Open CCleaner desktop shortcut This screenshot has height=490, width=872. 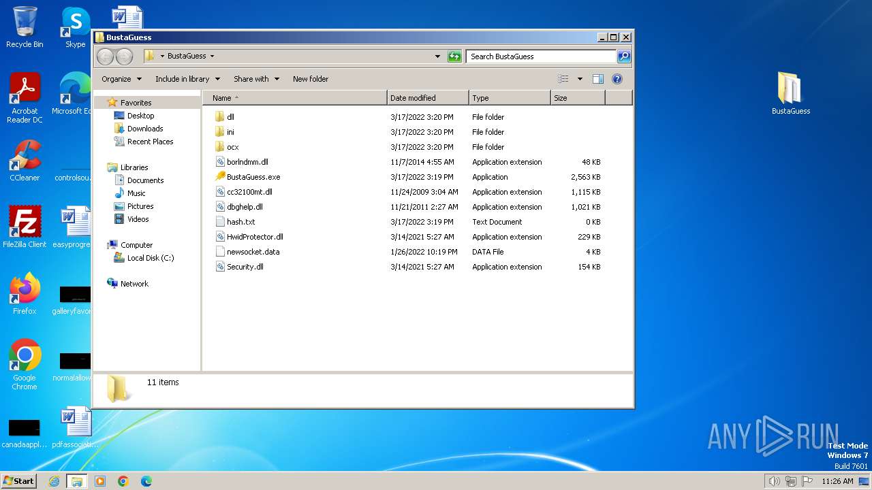click(25, 161)
